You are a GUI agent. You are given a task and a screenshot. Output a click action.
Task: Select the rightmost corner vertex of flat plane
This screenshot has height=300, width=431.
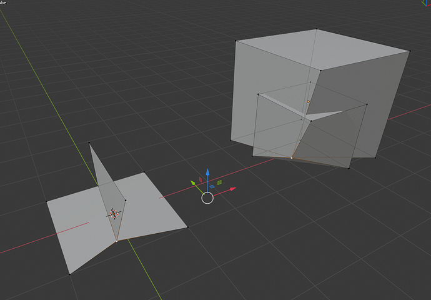(188, 227)
